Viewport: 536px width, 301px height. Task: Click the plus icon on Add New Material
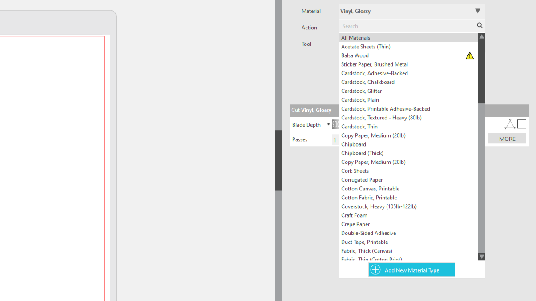(x=375, y=270)
